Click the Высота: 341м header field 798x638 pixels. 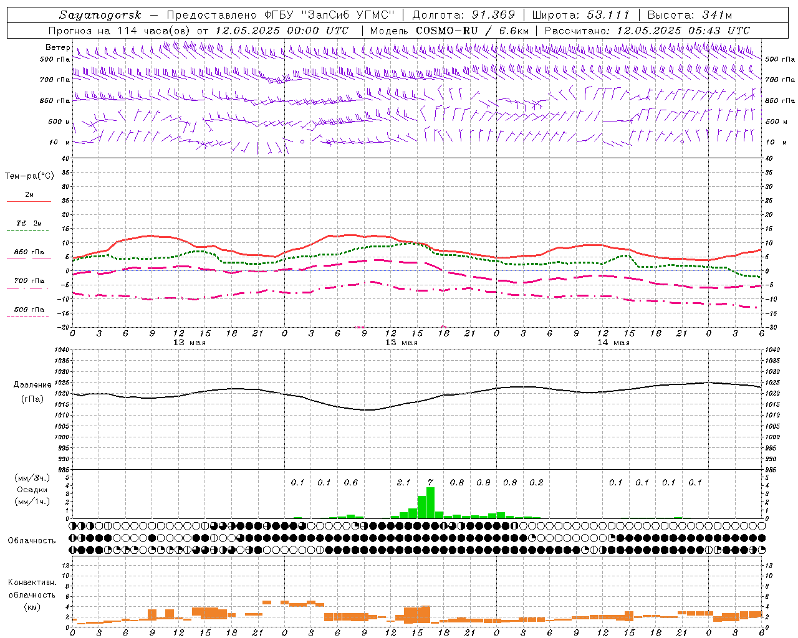coord(690,15)
